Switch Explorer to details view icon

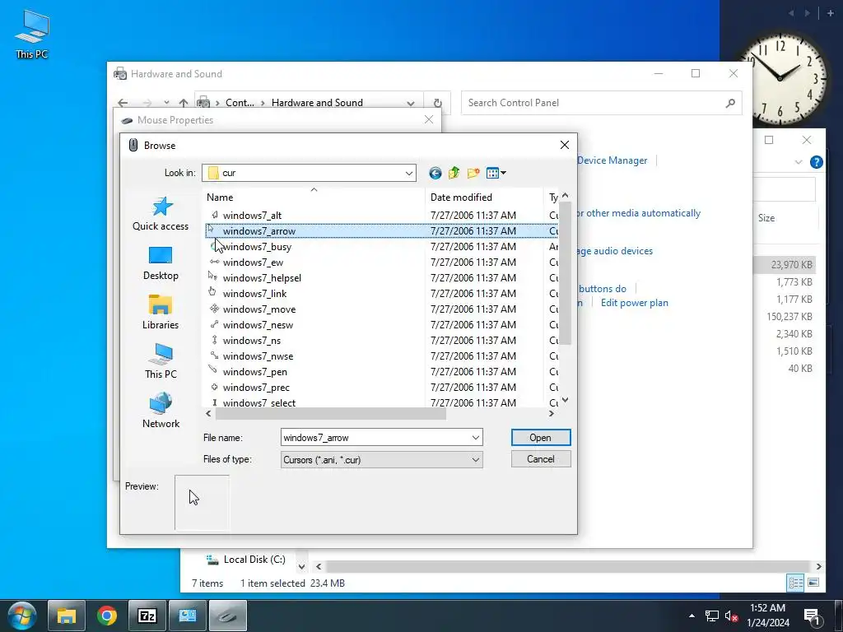coord(795,583)
